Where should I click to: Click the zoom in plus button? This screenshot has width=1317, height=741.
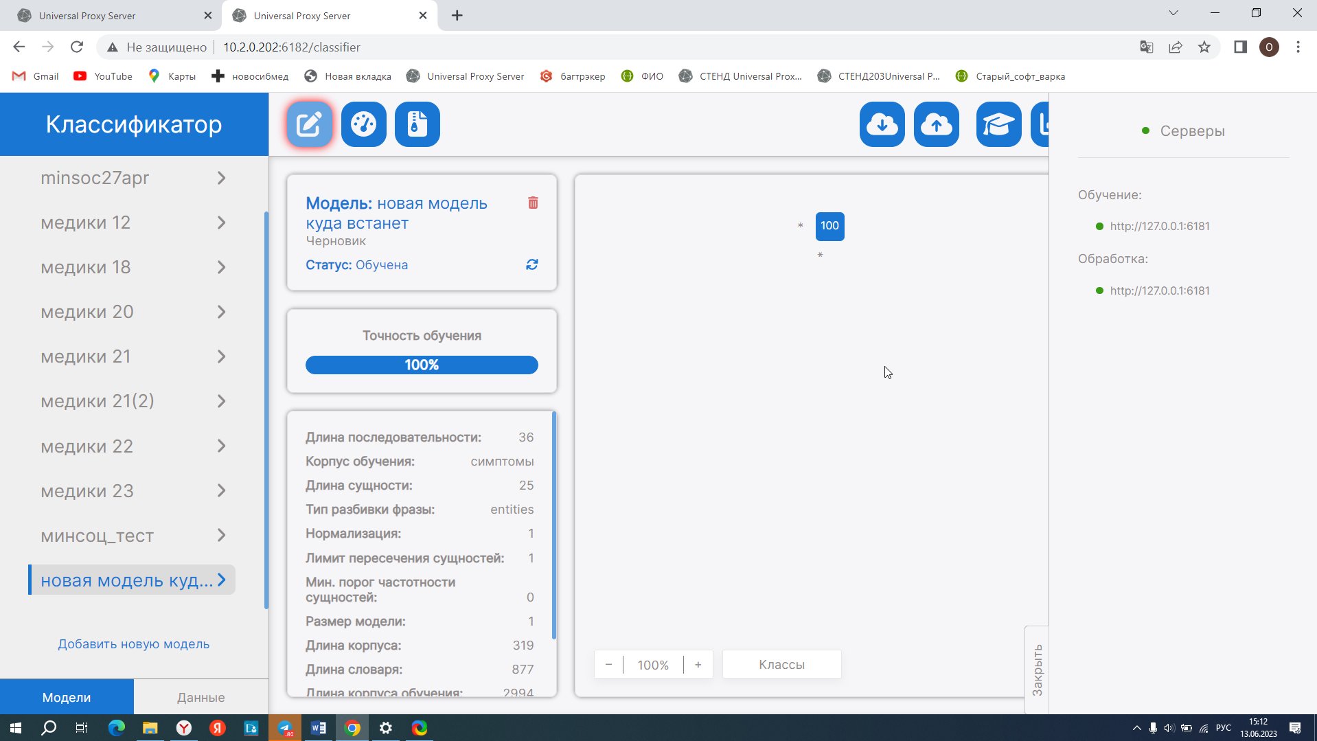698,665
